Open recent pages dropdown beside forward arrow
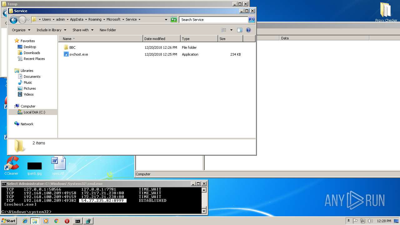 28,20
